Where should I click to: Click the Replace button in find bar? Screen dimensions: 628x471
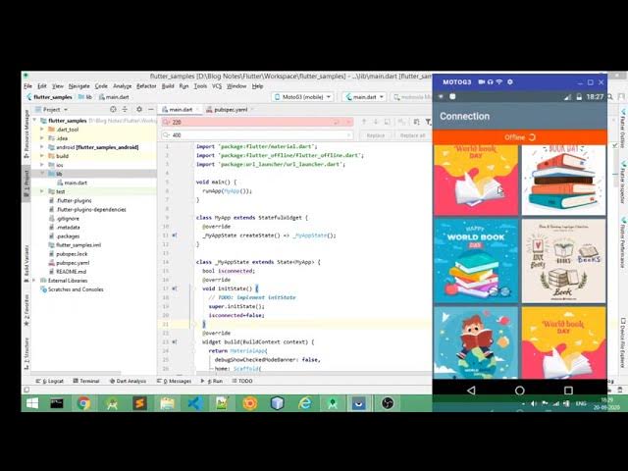(376, 135)
